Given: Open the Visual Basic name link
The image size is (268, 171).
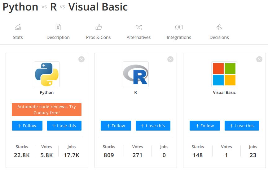Looking at the screenshot, I should click(x=224, y=93).
